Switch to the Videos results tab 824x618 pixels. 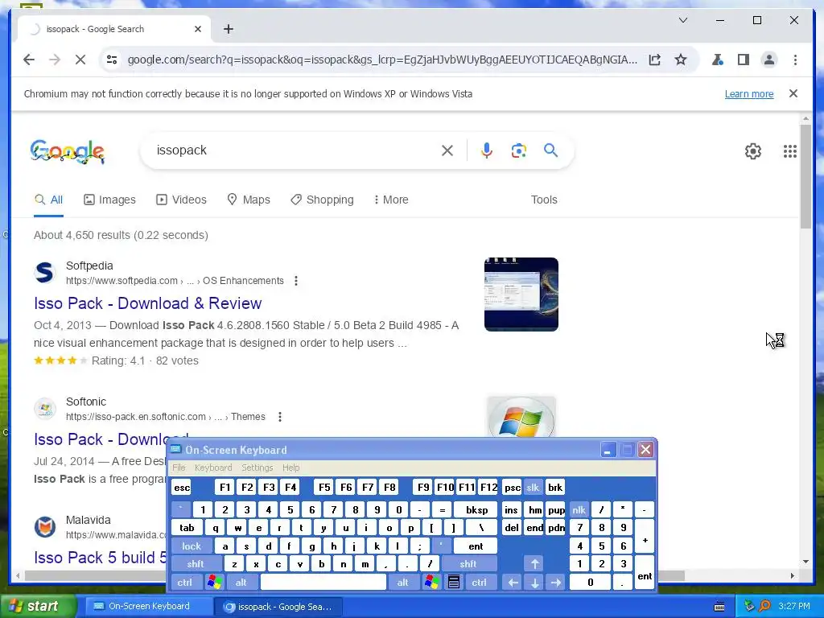tap(181, 200)
